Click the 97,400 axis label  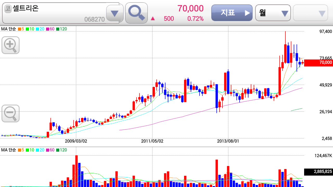326,32
